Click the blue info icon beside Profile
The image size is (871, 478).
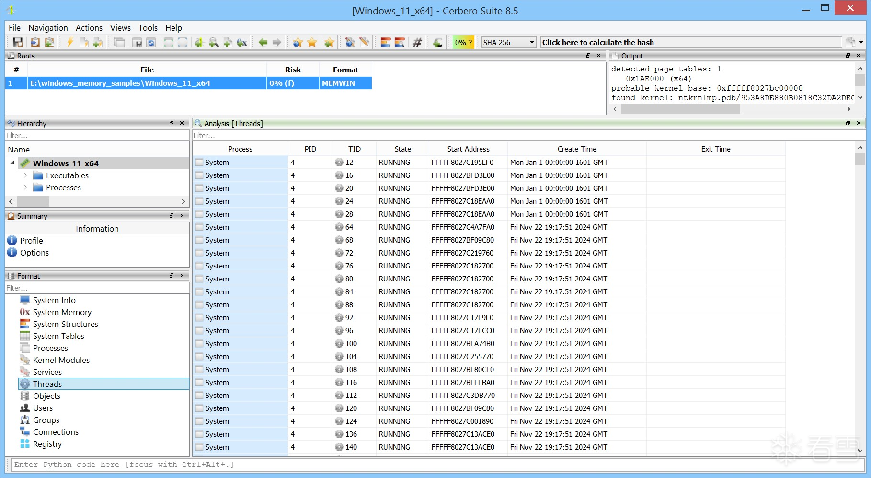pyautogui.click(x=12, y=240)
